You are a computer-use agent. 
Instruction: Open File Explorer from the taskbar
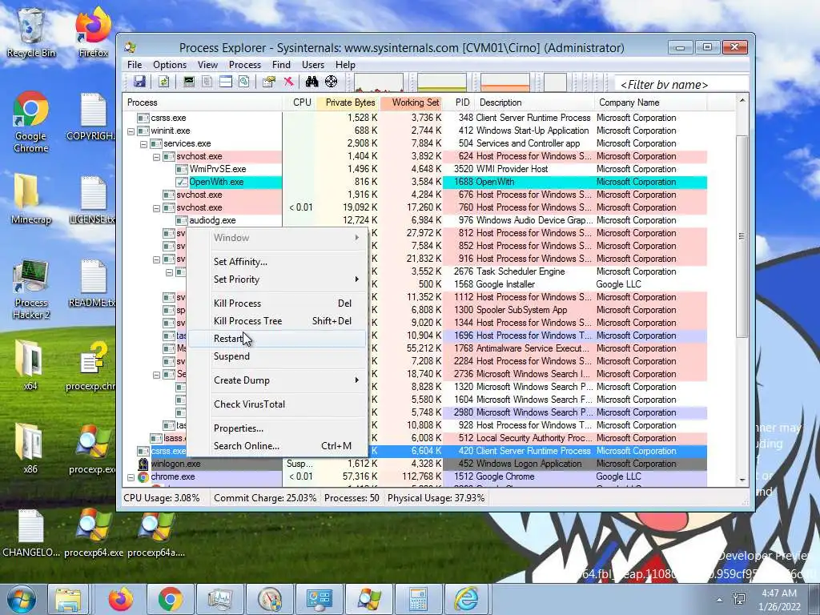(69, 599)
